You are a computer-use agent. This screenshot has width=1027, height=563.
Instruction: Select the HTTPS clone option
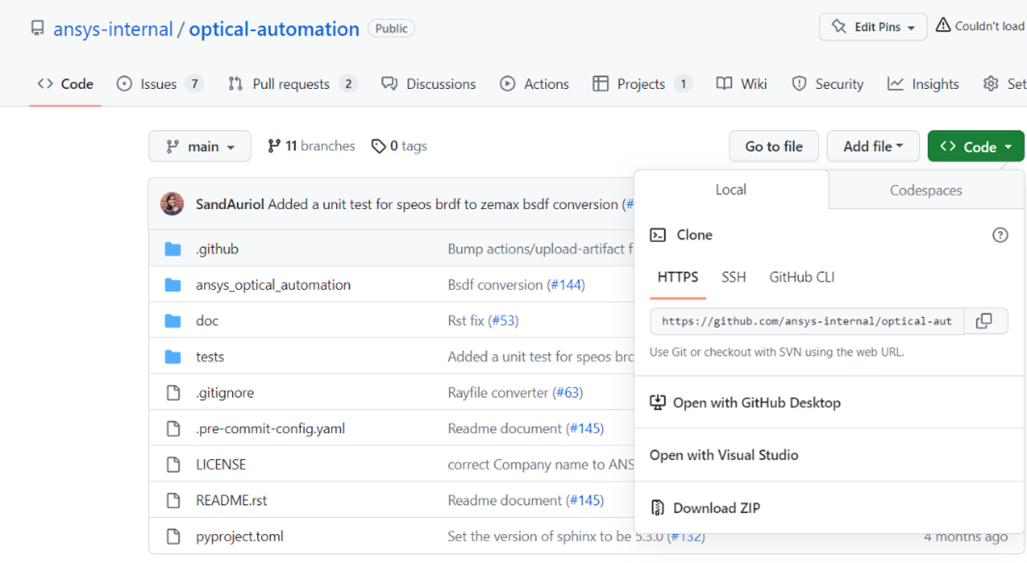[x=678, y=277]
